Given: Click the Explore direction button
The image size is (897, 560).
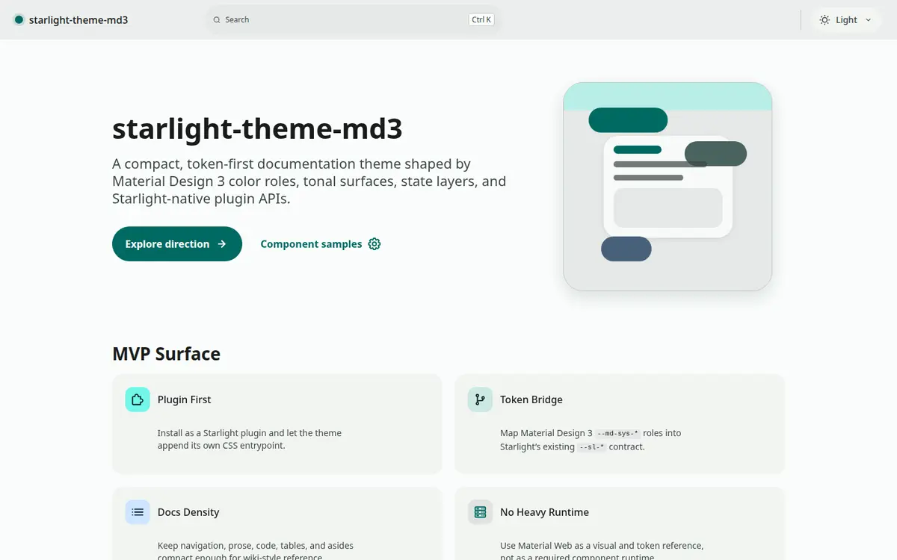Looking at the screenshot, I should coord(177,244).
